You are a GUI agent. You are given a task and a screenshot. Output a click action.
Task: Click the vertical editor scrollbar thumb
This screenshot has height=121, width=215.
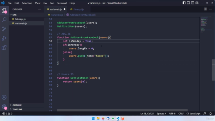click(214, 70)
